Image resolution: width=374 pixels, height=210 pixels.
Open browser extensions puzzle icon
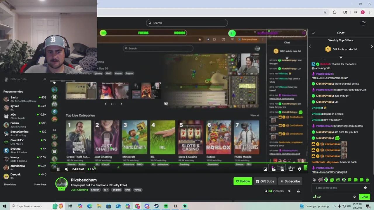[x=335, y=12]
